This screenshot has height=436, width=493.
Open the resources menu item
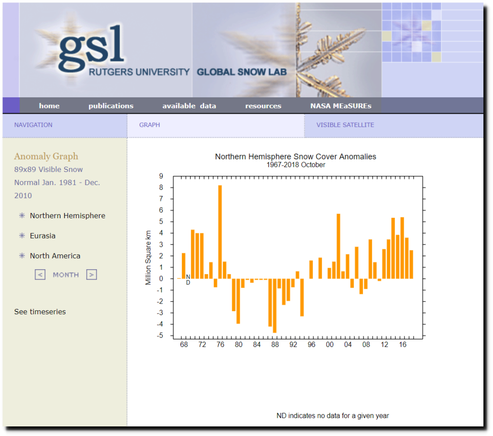[263, 106]
